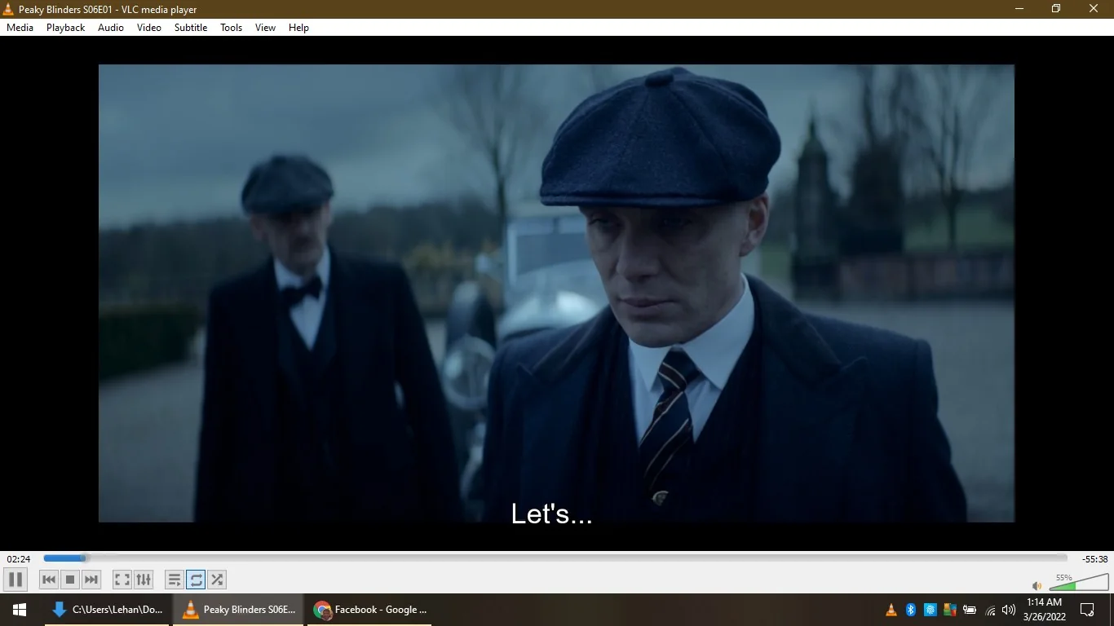This screenshot has height=626, width=1114.
Task: Open the Windows notification center
Action: pyautogui.click(x=1087, y=610)
